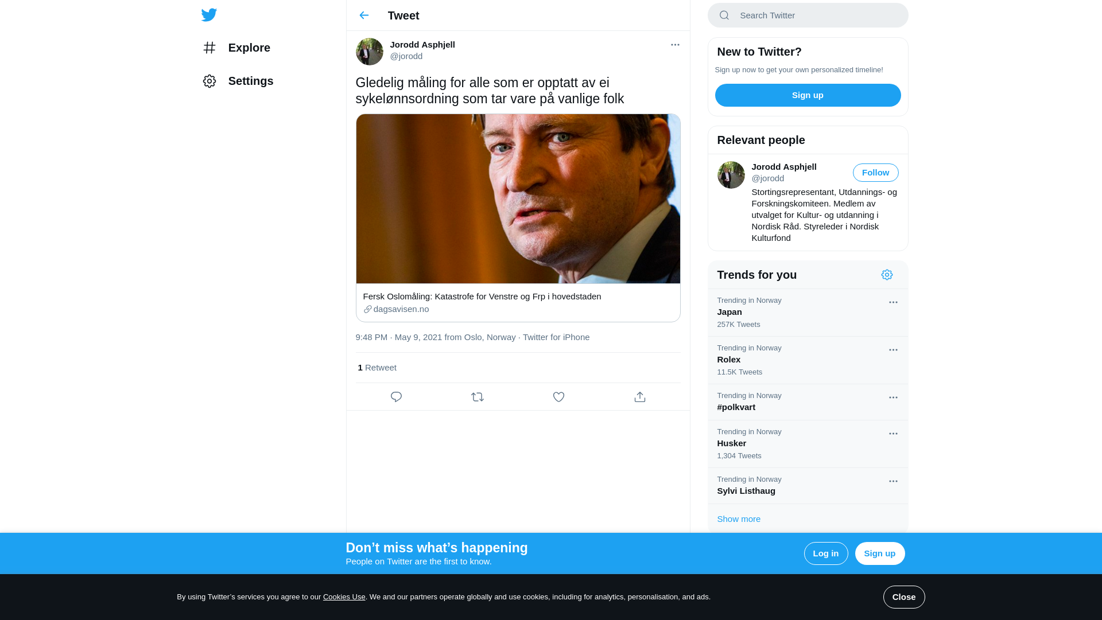Open the Explore hashtag menu item
This screenshot has height=620, width=1102.
tap(236, 48)
